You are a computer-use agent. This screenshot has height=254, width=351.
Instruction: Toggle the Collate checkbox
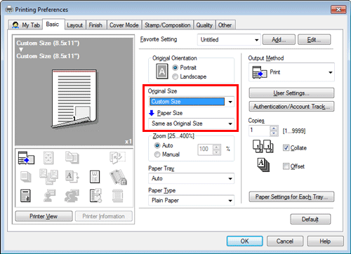(x=286, y=148)
